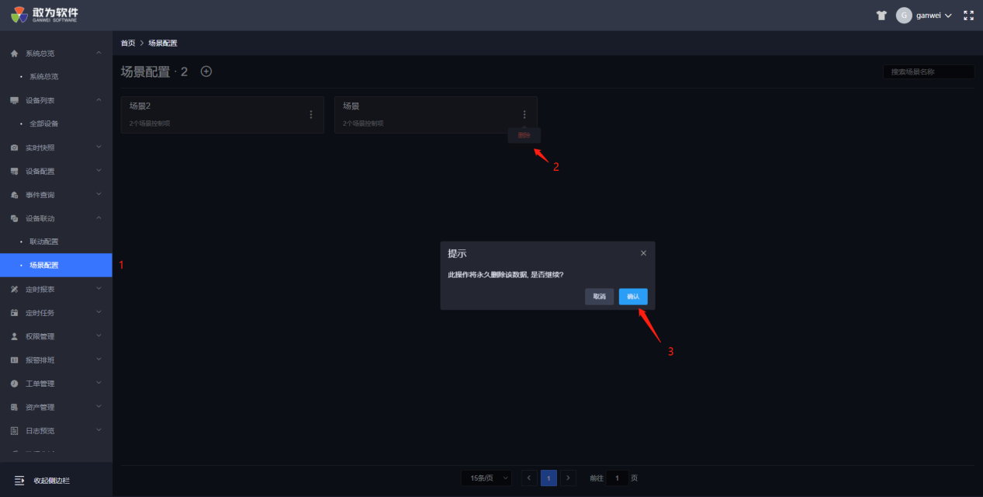Open the 工单管理 menu label
The width and height of the screenshot is (983, 497).
pyautogui.click(x=40, y=384)
